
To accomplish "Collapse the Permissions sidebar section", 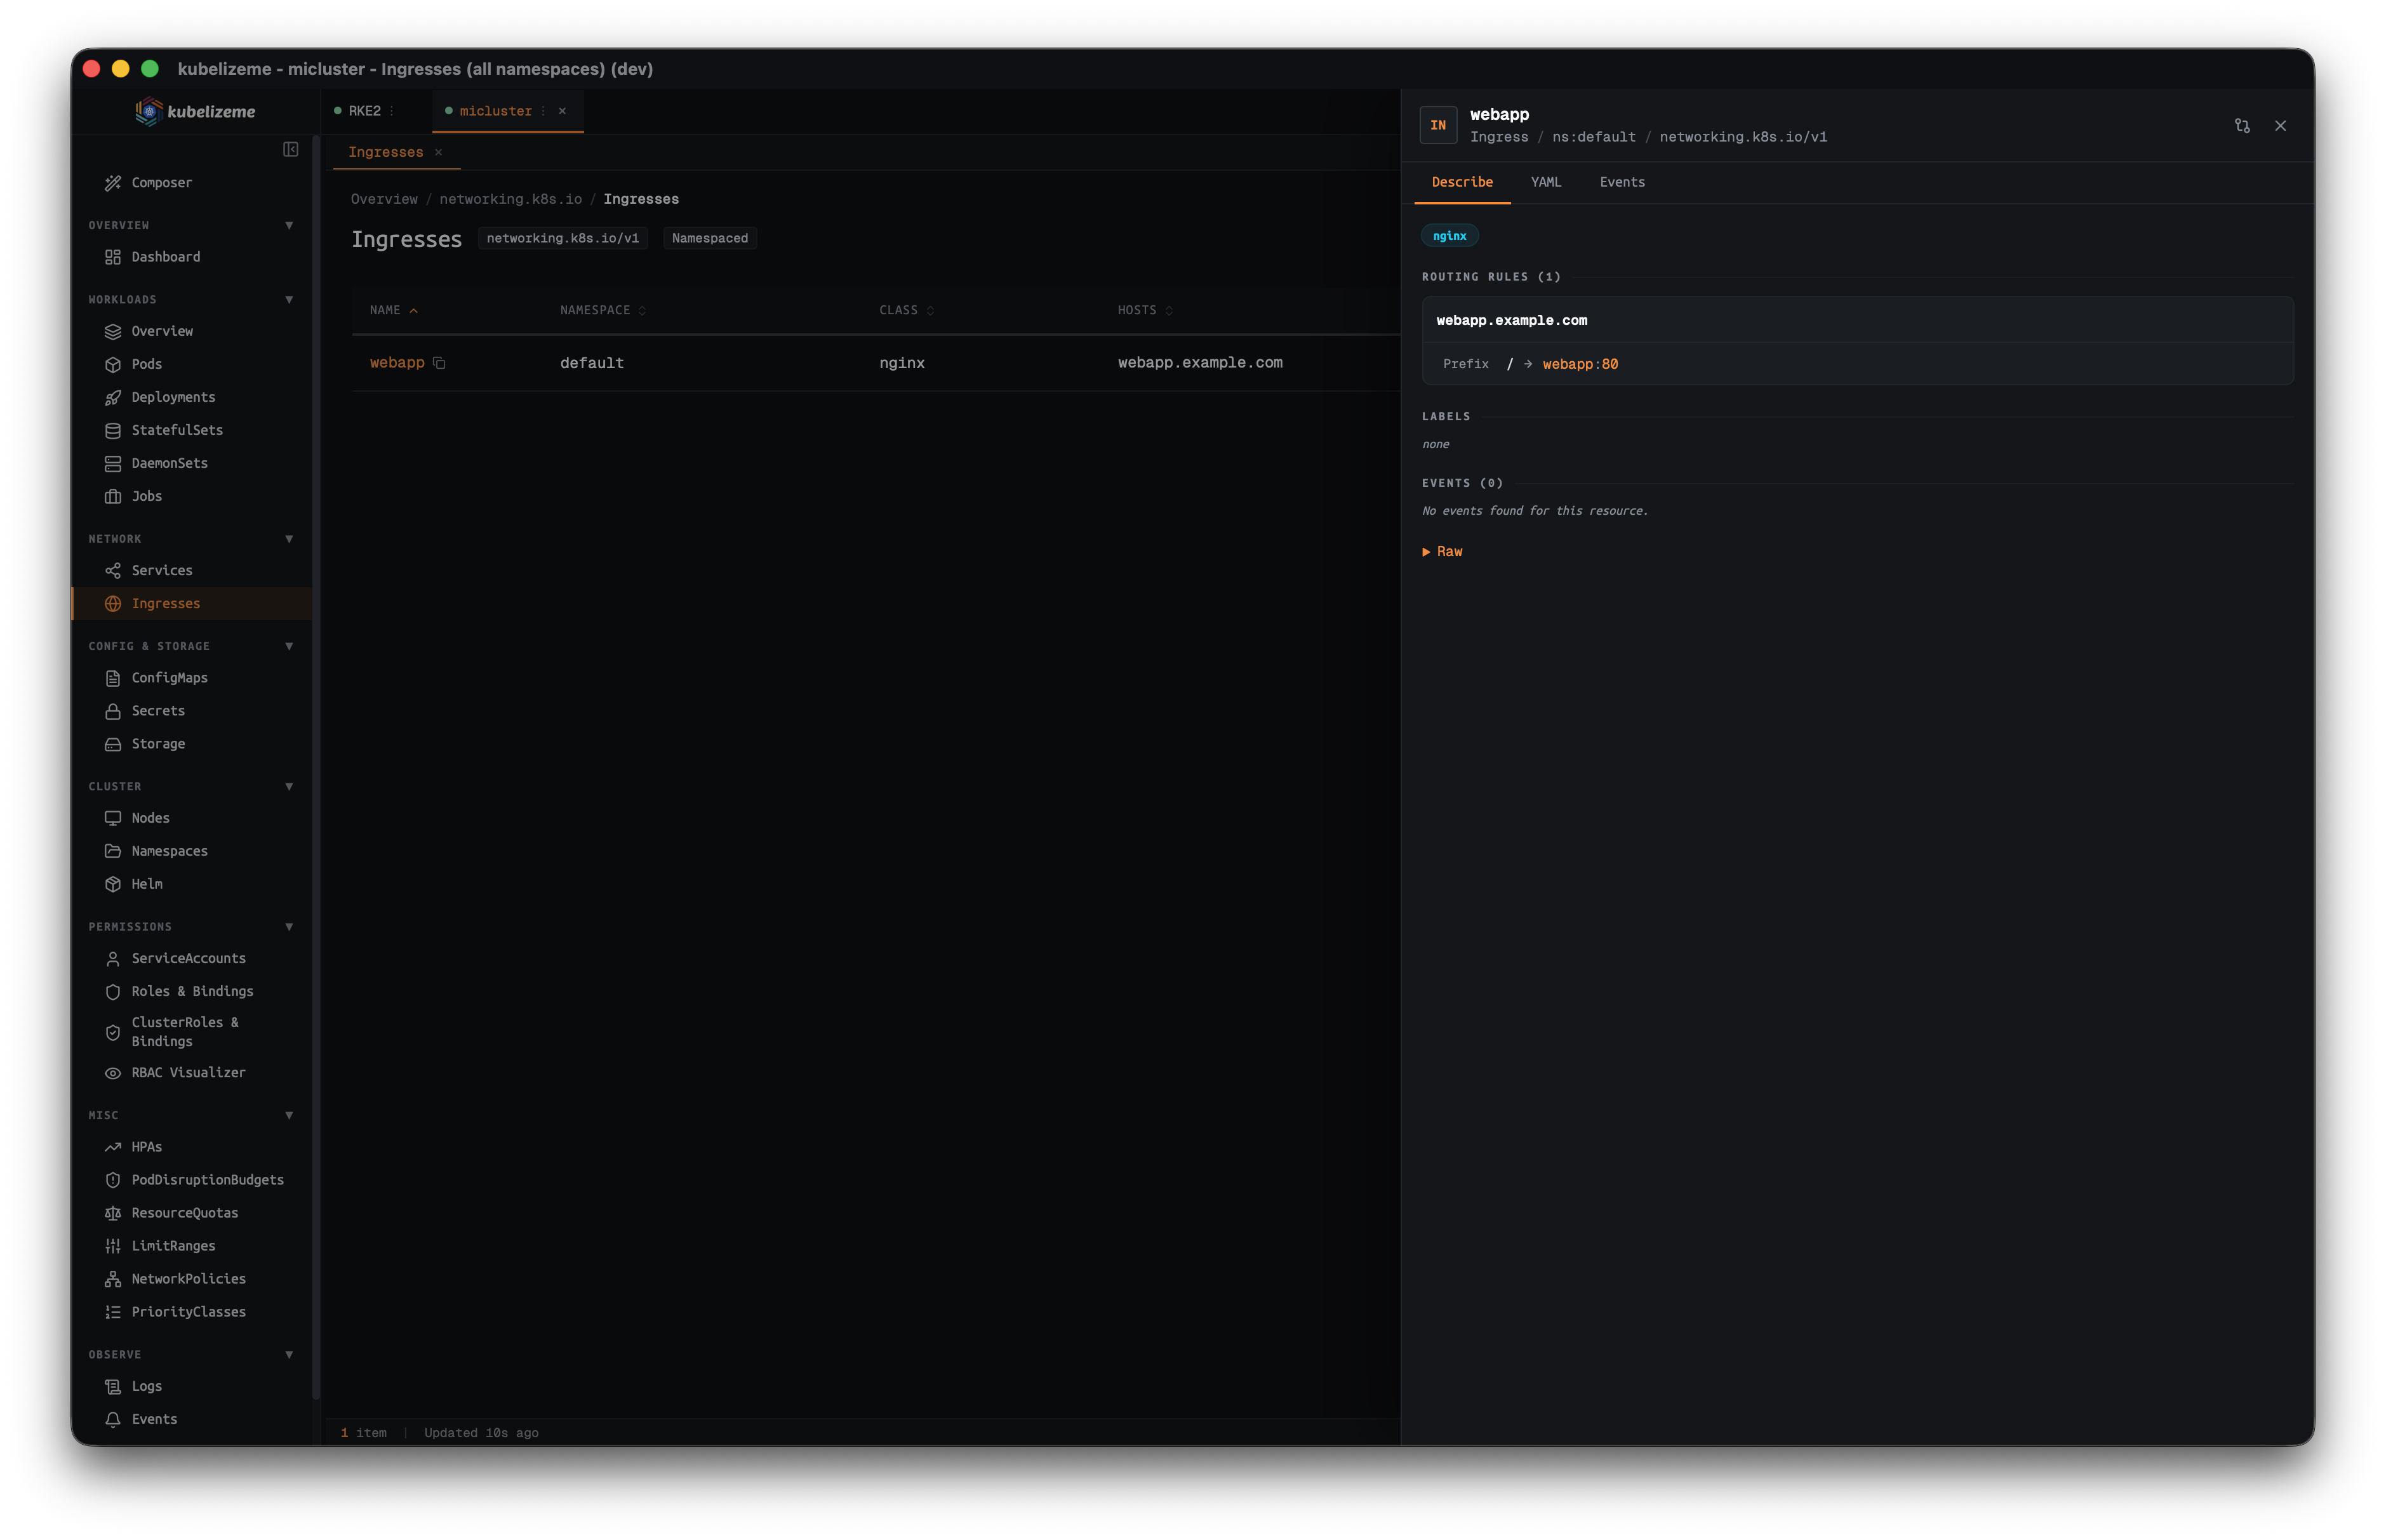I will click(289, 927).
